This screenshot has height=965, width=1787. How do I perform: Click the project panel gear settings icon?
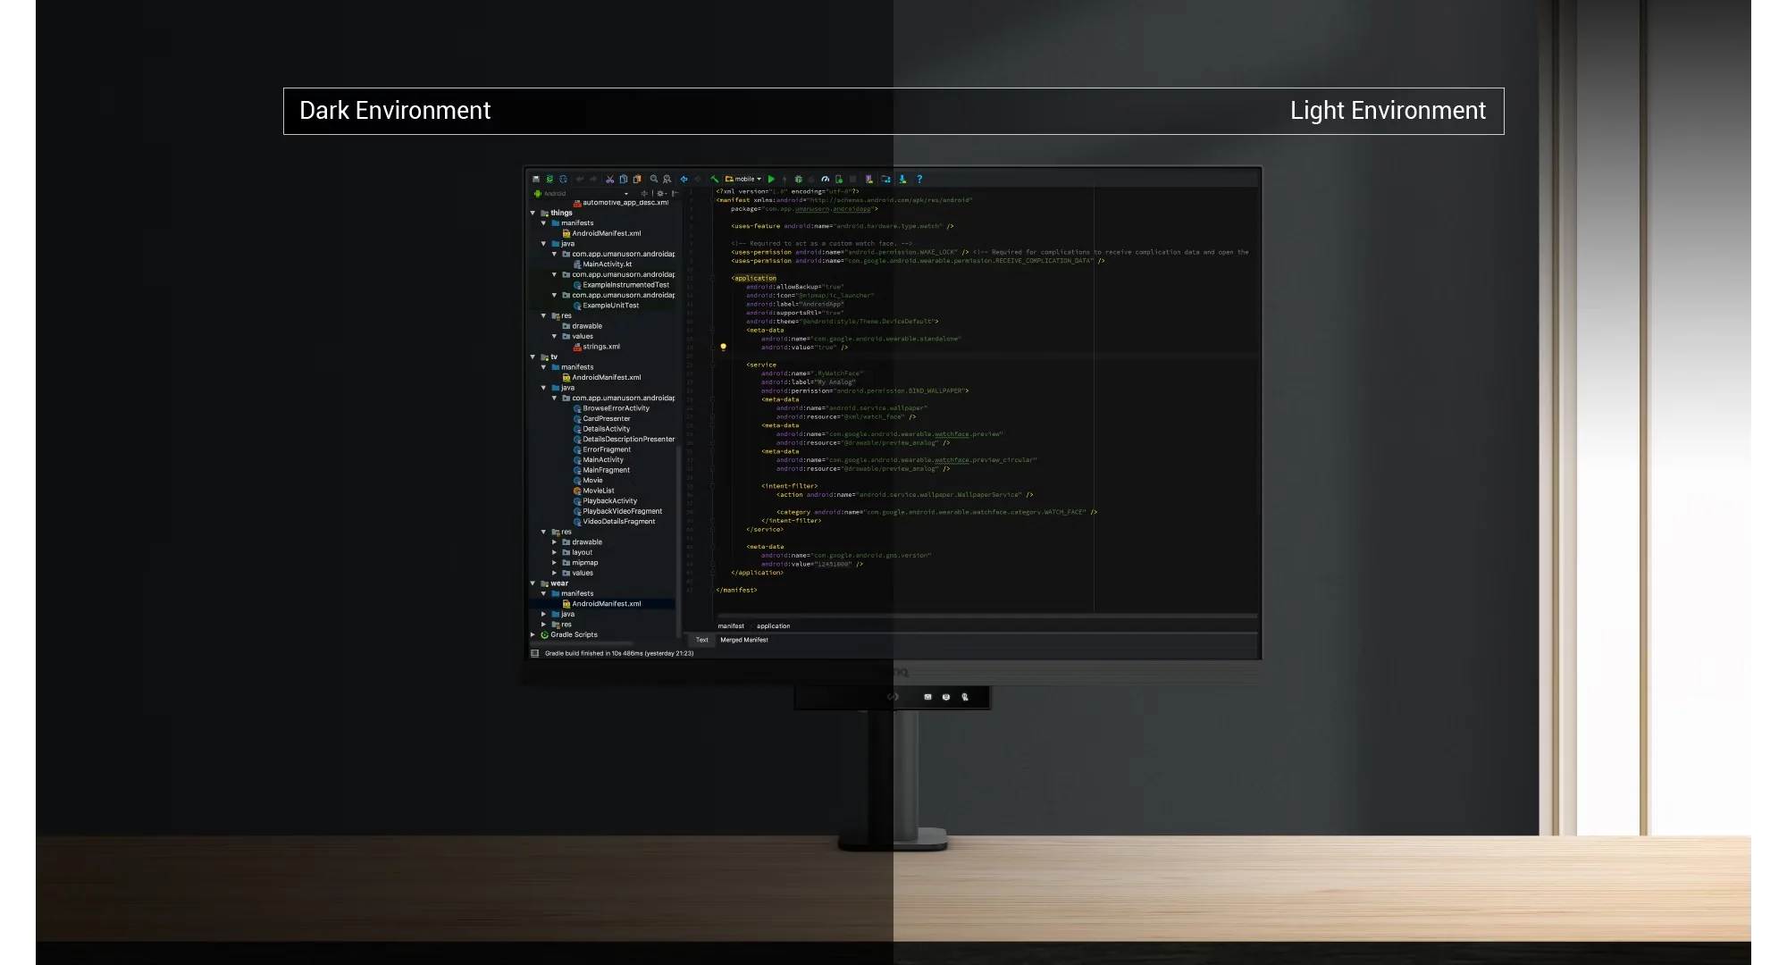coord(661,193)
